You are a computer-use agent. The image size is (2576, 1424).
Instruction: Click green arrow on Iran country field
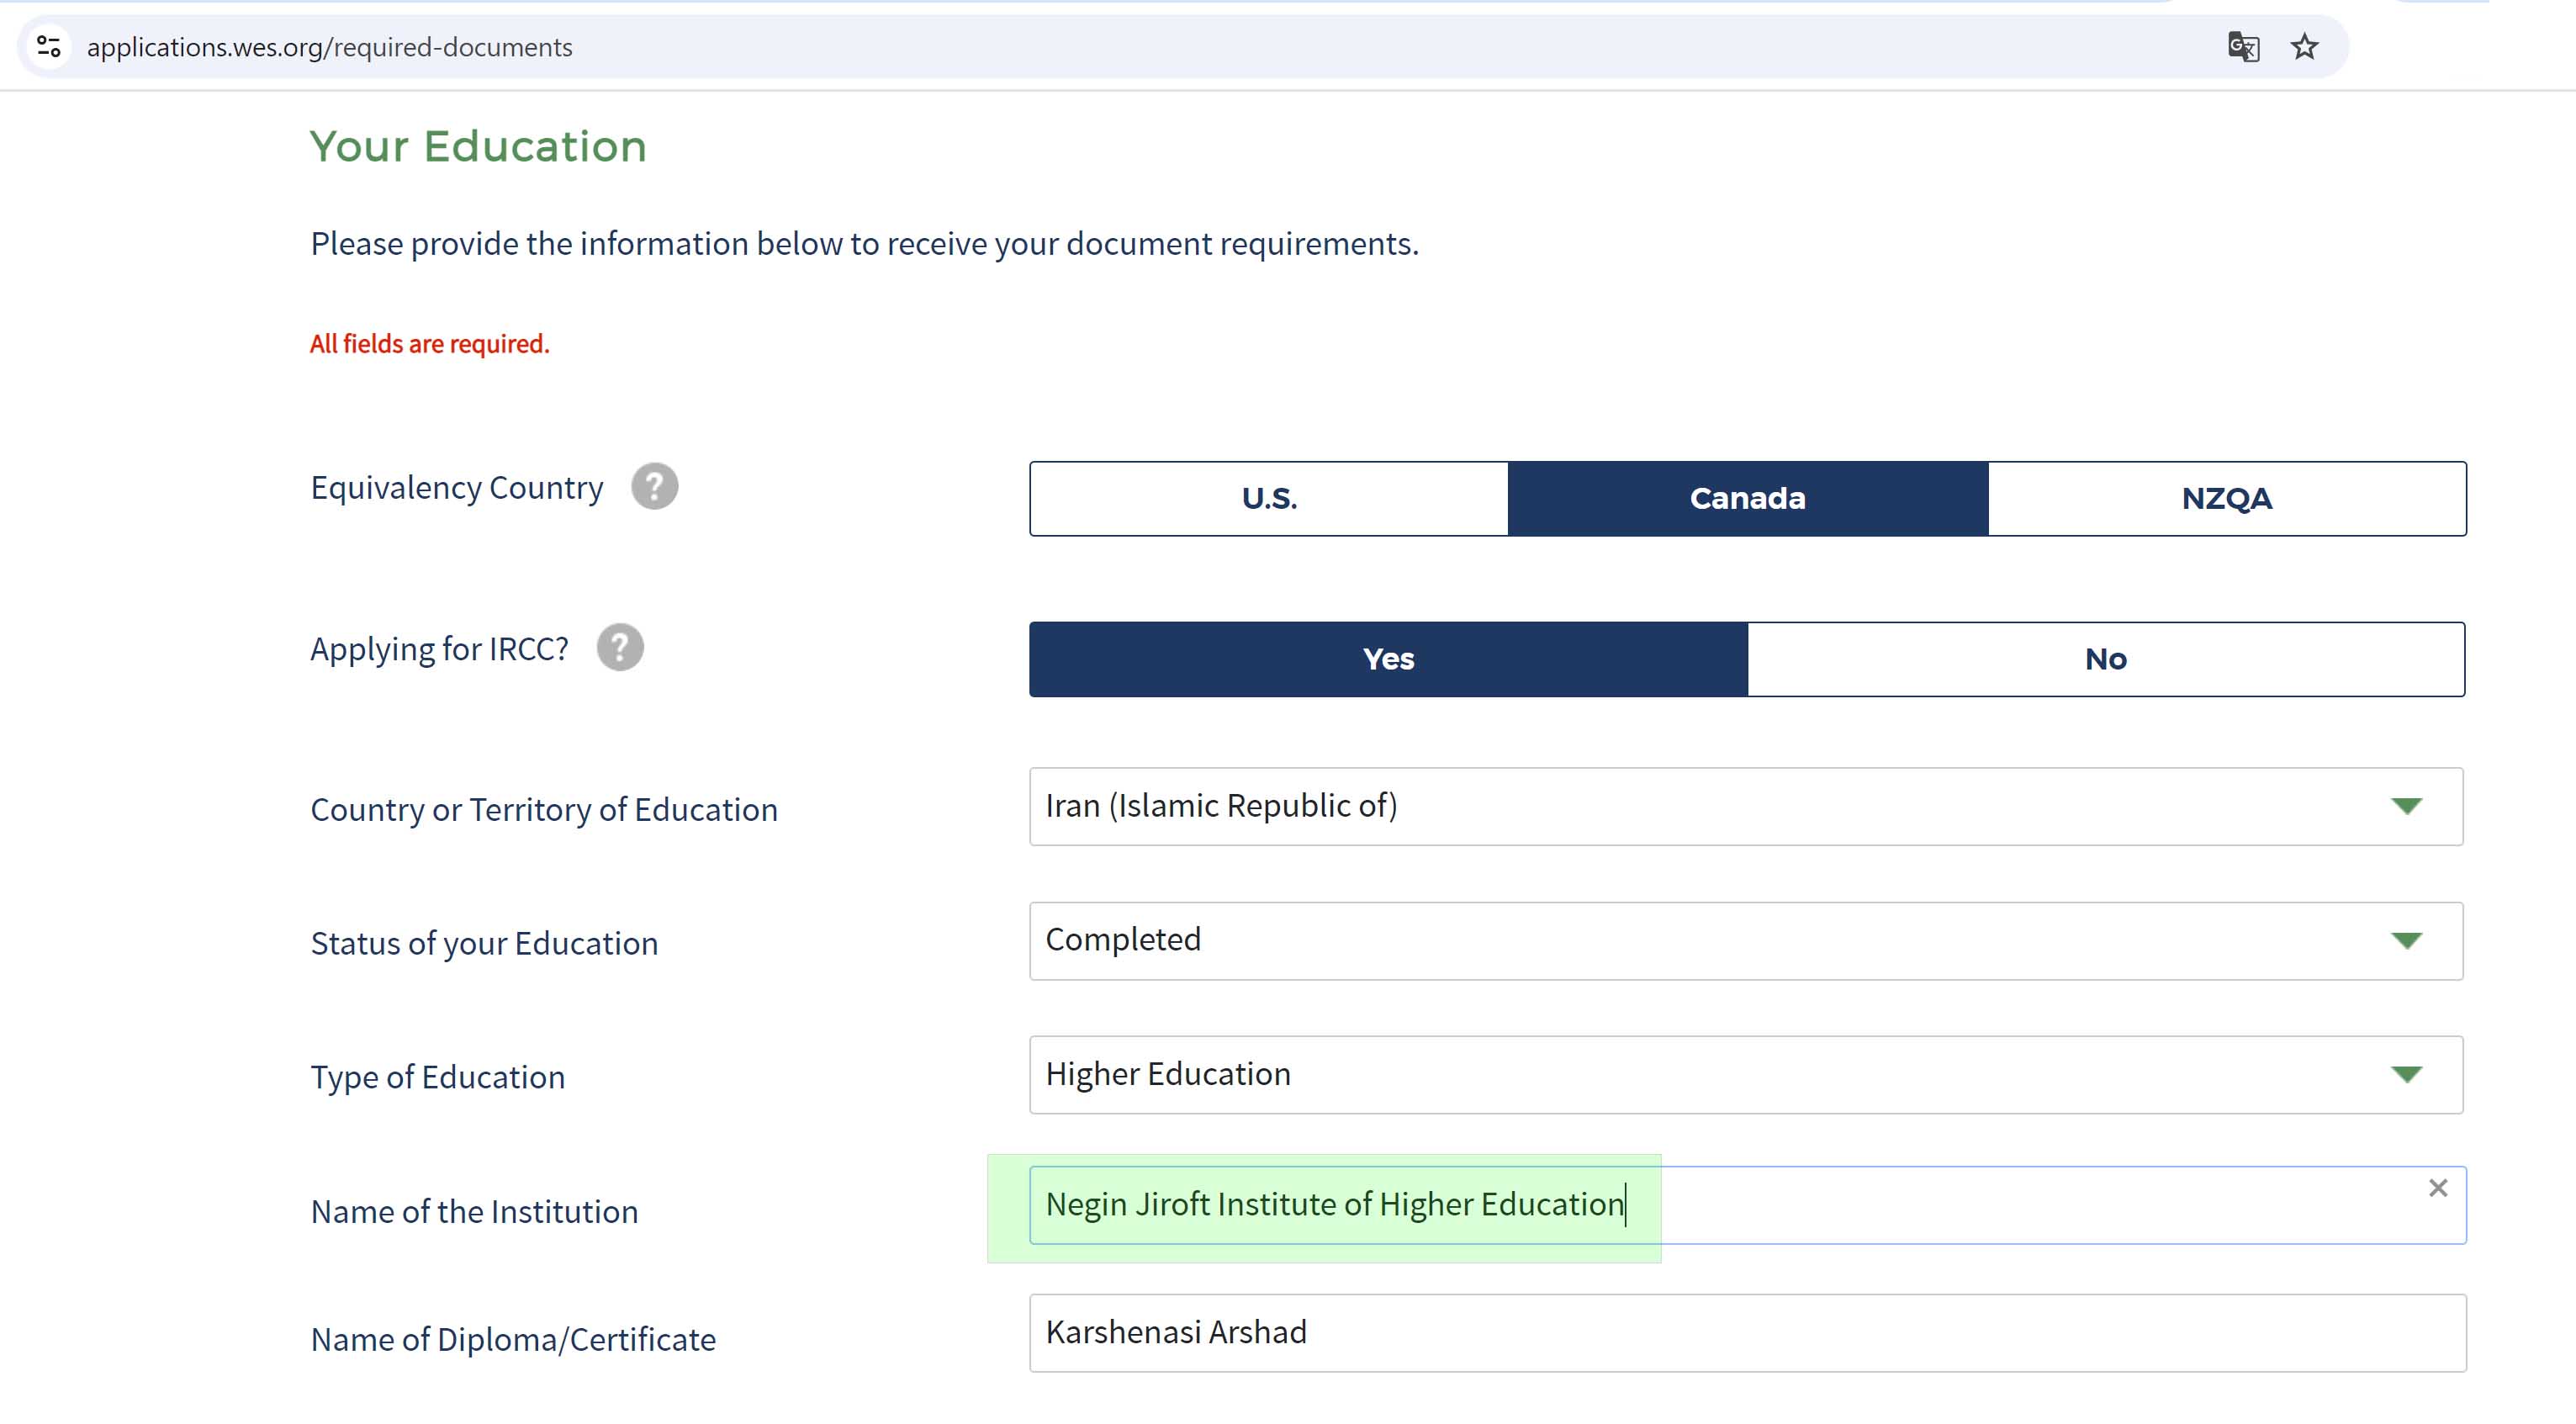2406,806
